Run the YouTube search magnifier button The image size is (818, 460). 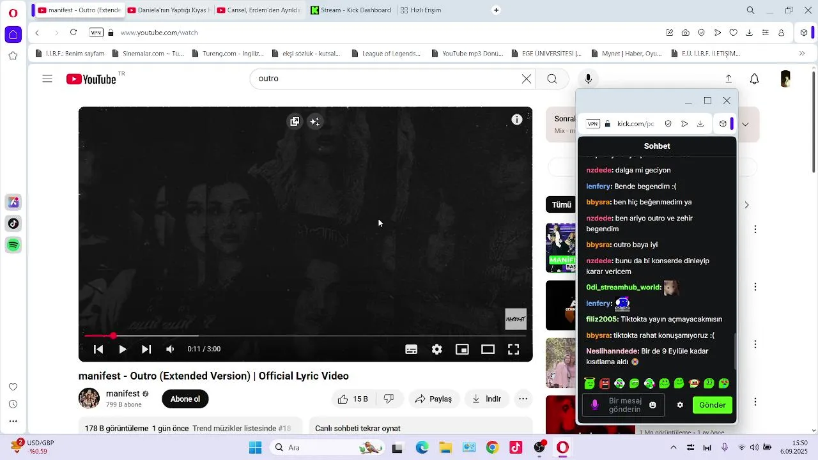click(552, 79)
